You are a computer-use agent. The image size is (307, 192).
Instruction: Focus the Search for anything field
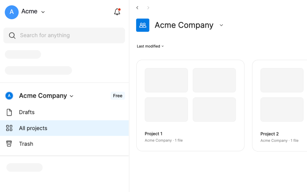(x=64, y=36)
